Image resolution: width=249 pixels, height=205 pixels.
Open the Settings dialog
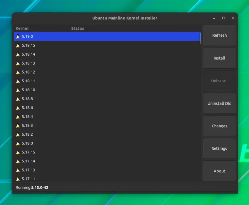219,148
